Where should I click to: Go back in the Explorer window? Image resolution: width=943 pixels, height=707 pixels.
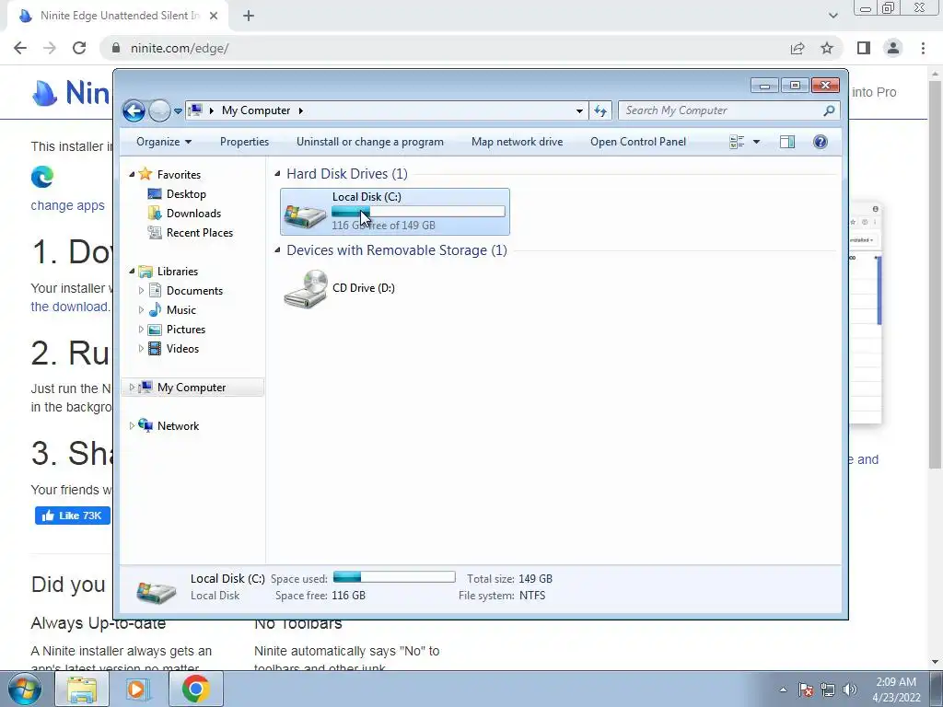(134, 110)
